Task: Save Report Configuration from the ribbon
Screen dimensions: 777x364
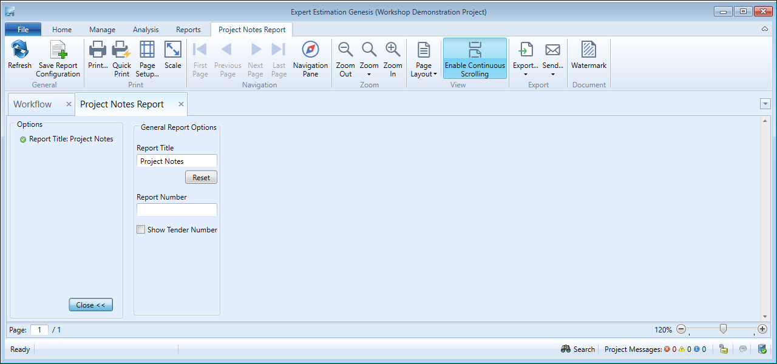Action: [58, 50]
